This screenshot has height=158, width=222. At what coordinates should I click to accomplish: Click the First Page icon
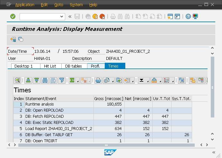(x=138, y=17)
